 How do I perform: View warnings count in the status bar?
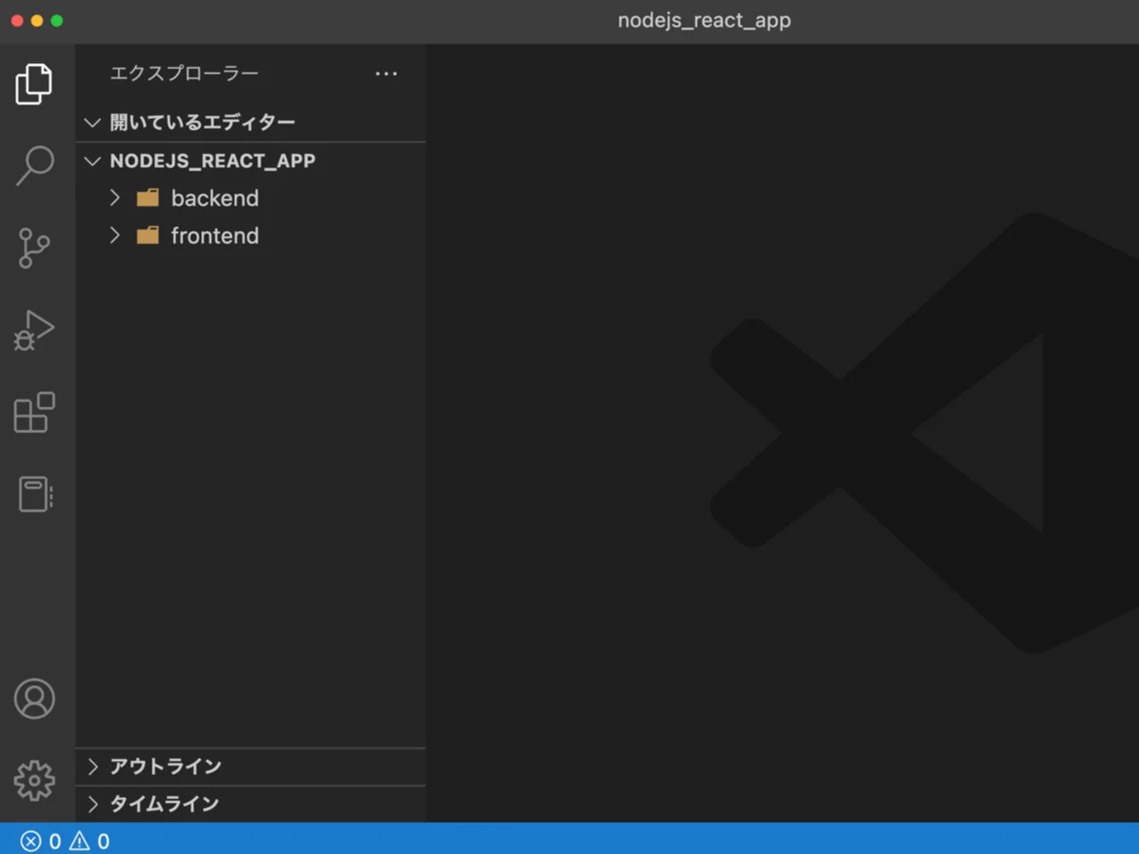pos(79,841)
